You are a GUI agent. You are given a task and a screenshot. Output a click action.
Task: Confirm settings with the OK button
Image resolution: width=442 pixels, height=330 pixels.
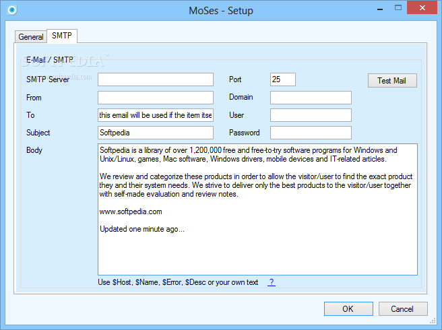(x=348, y=309)
